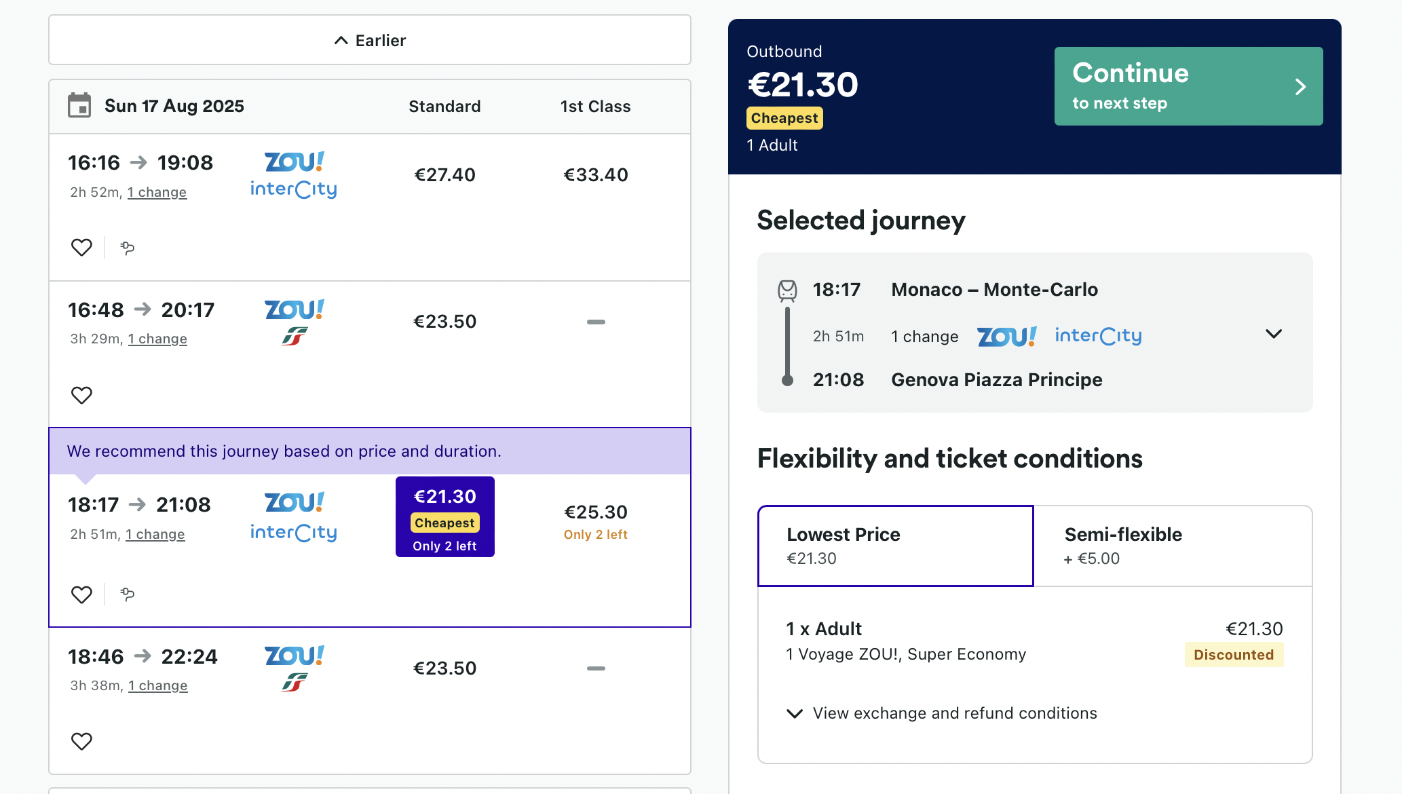
Task: Open the 1 change link for 16:48 journey
Action: click(x=157, y=339)
